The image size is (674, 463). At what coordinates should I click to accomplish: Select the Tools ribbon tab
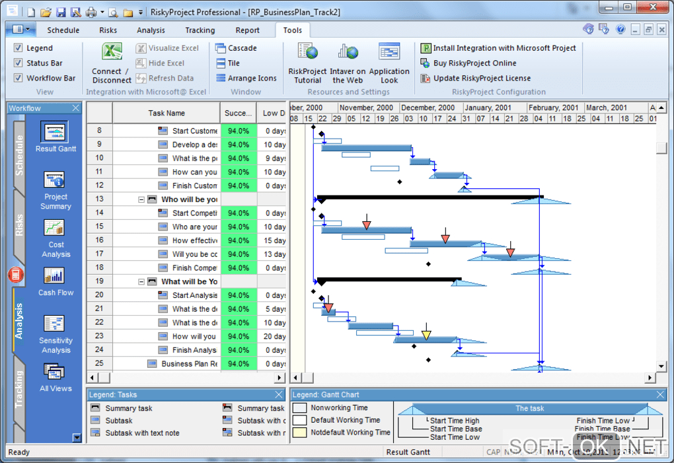[x=292, y=30]
